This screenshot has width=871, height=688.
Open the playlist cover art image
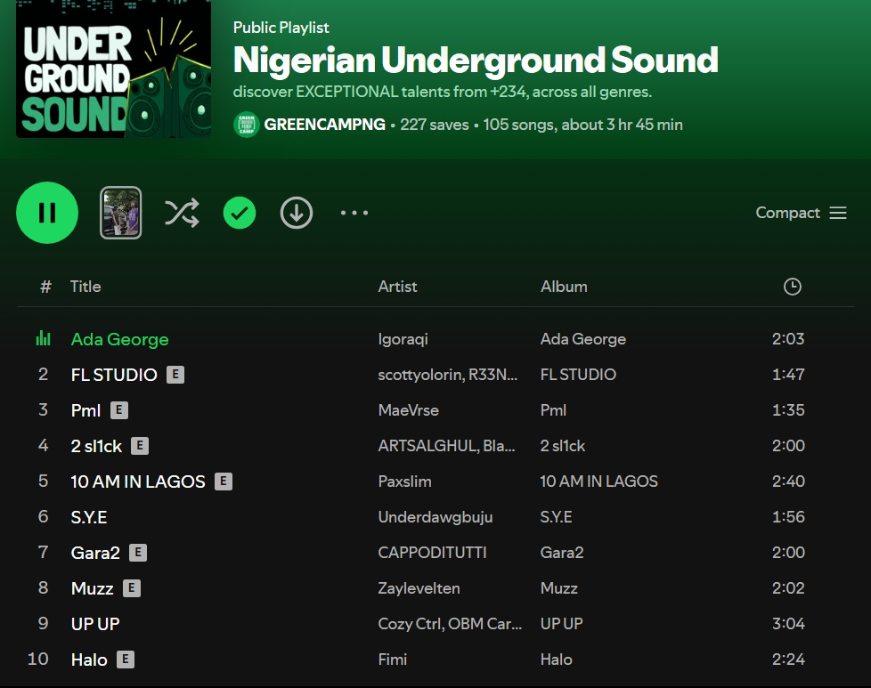coord(113,69)
